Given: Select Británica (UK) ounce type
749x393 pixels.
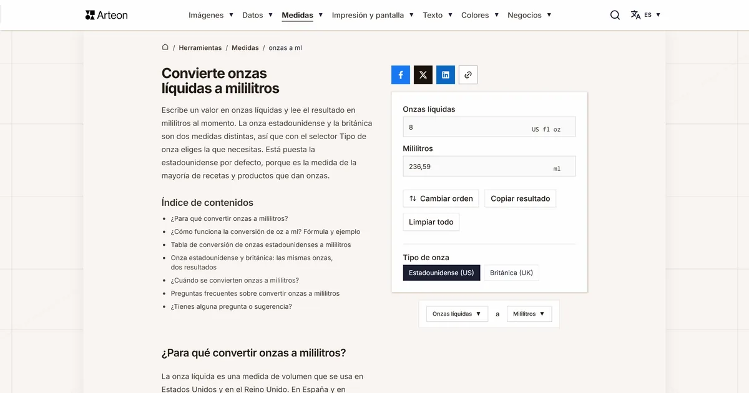Looking at the screenshot, I should tap(511, 273).
